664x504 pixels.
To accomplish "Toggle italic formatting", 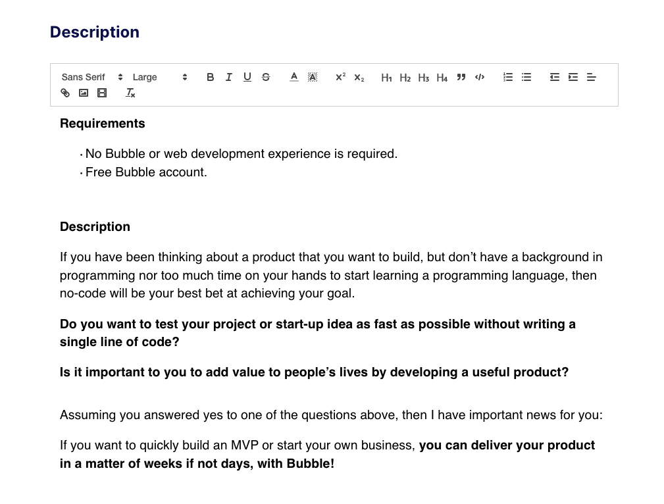I will pyautogui.click(x=228, y=77).
